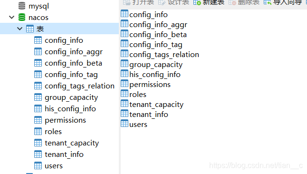Click roles icon in the object list
Image resolution: width=307 pixels, height=174 pixels.
[125, 94]
